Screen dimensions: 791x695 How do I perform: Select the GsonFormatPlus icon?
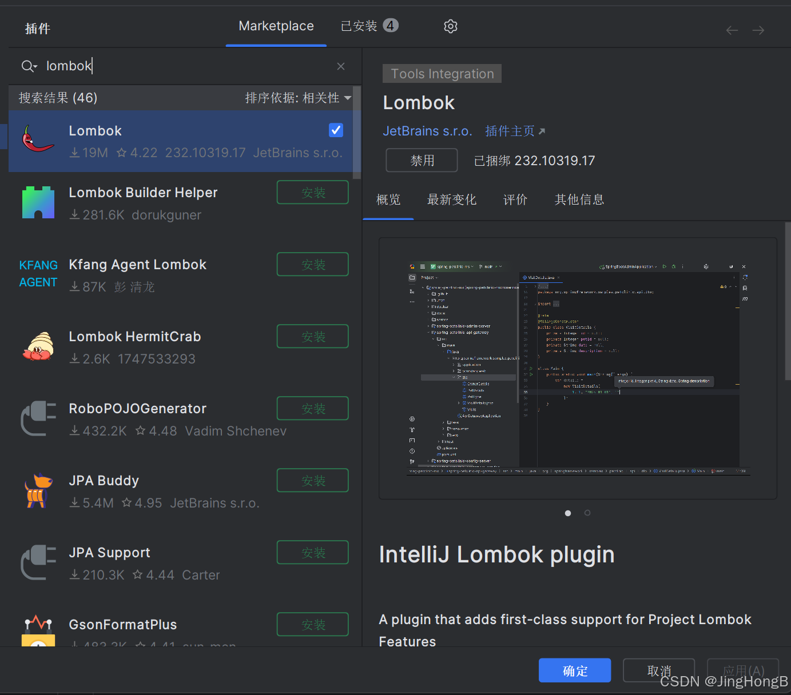tap(38, 630)
